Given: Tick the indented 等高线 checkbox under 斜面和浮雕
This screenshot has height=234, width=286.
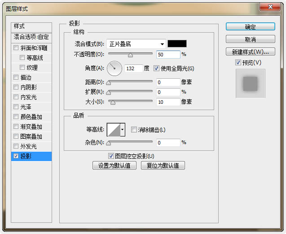Looking at the screenshot, I should [22, 58].
